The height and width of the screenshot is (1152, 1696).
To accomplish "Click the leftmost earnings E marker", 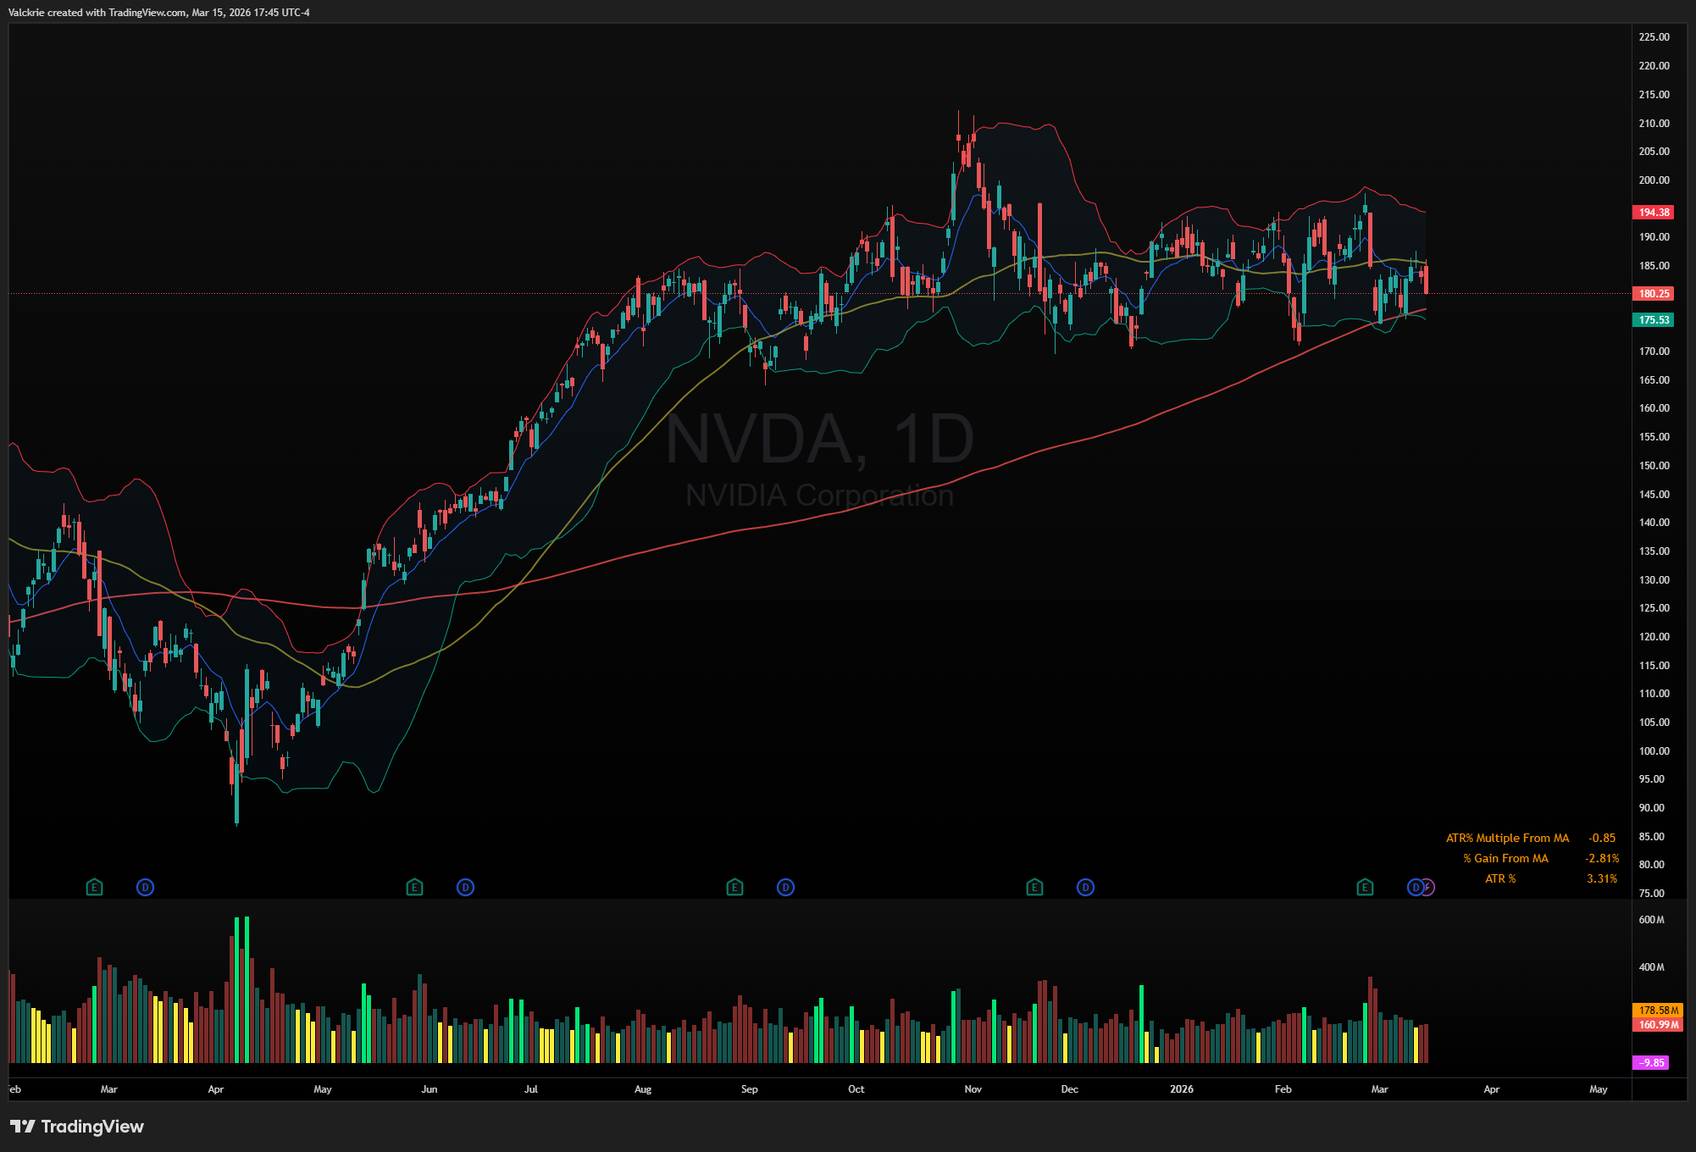I will point(94,887).
